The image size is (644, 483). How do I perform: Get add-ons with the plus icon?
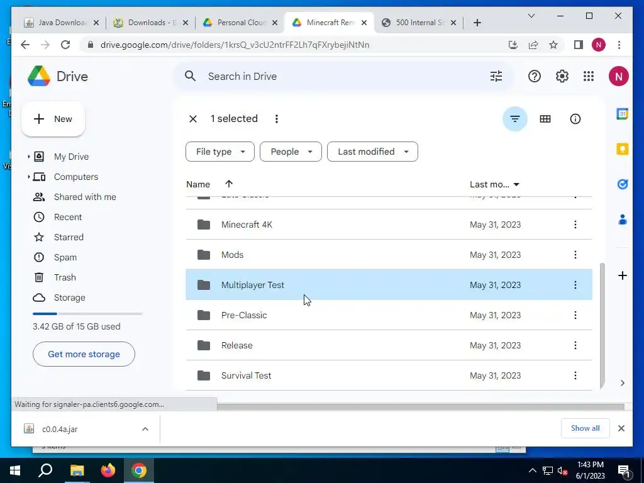click(622, 275)
